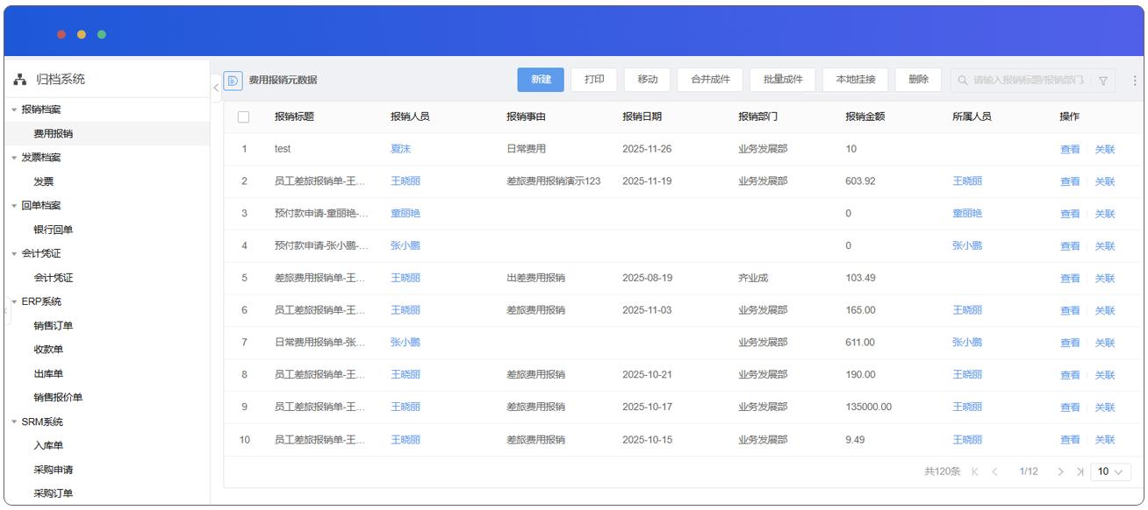The width and height of the screenshot is (1148, 510).
Task: Toggle the select-all checkbox in table header
Action: 244,117
